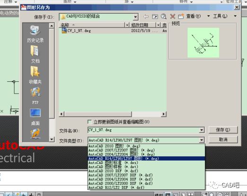Expand the 保存于 folder dropdown
The height and width of the screenshot is (196, 247).
coord(135,17)
